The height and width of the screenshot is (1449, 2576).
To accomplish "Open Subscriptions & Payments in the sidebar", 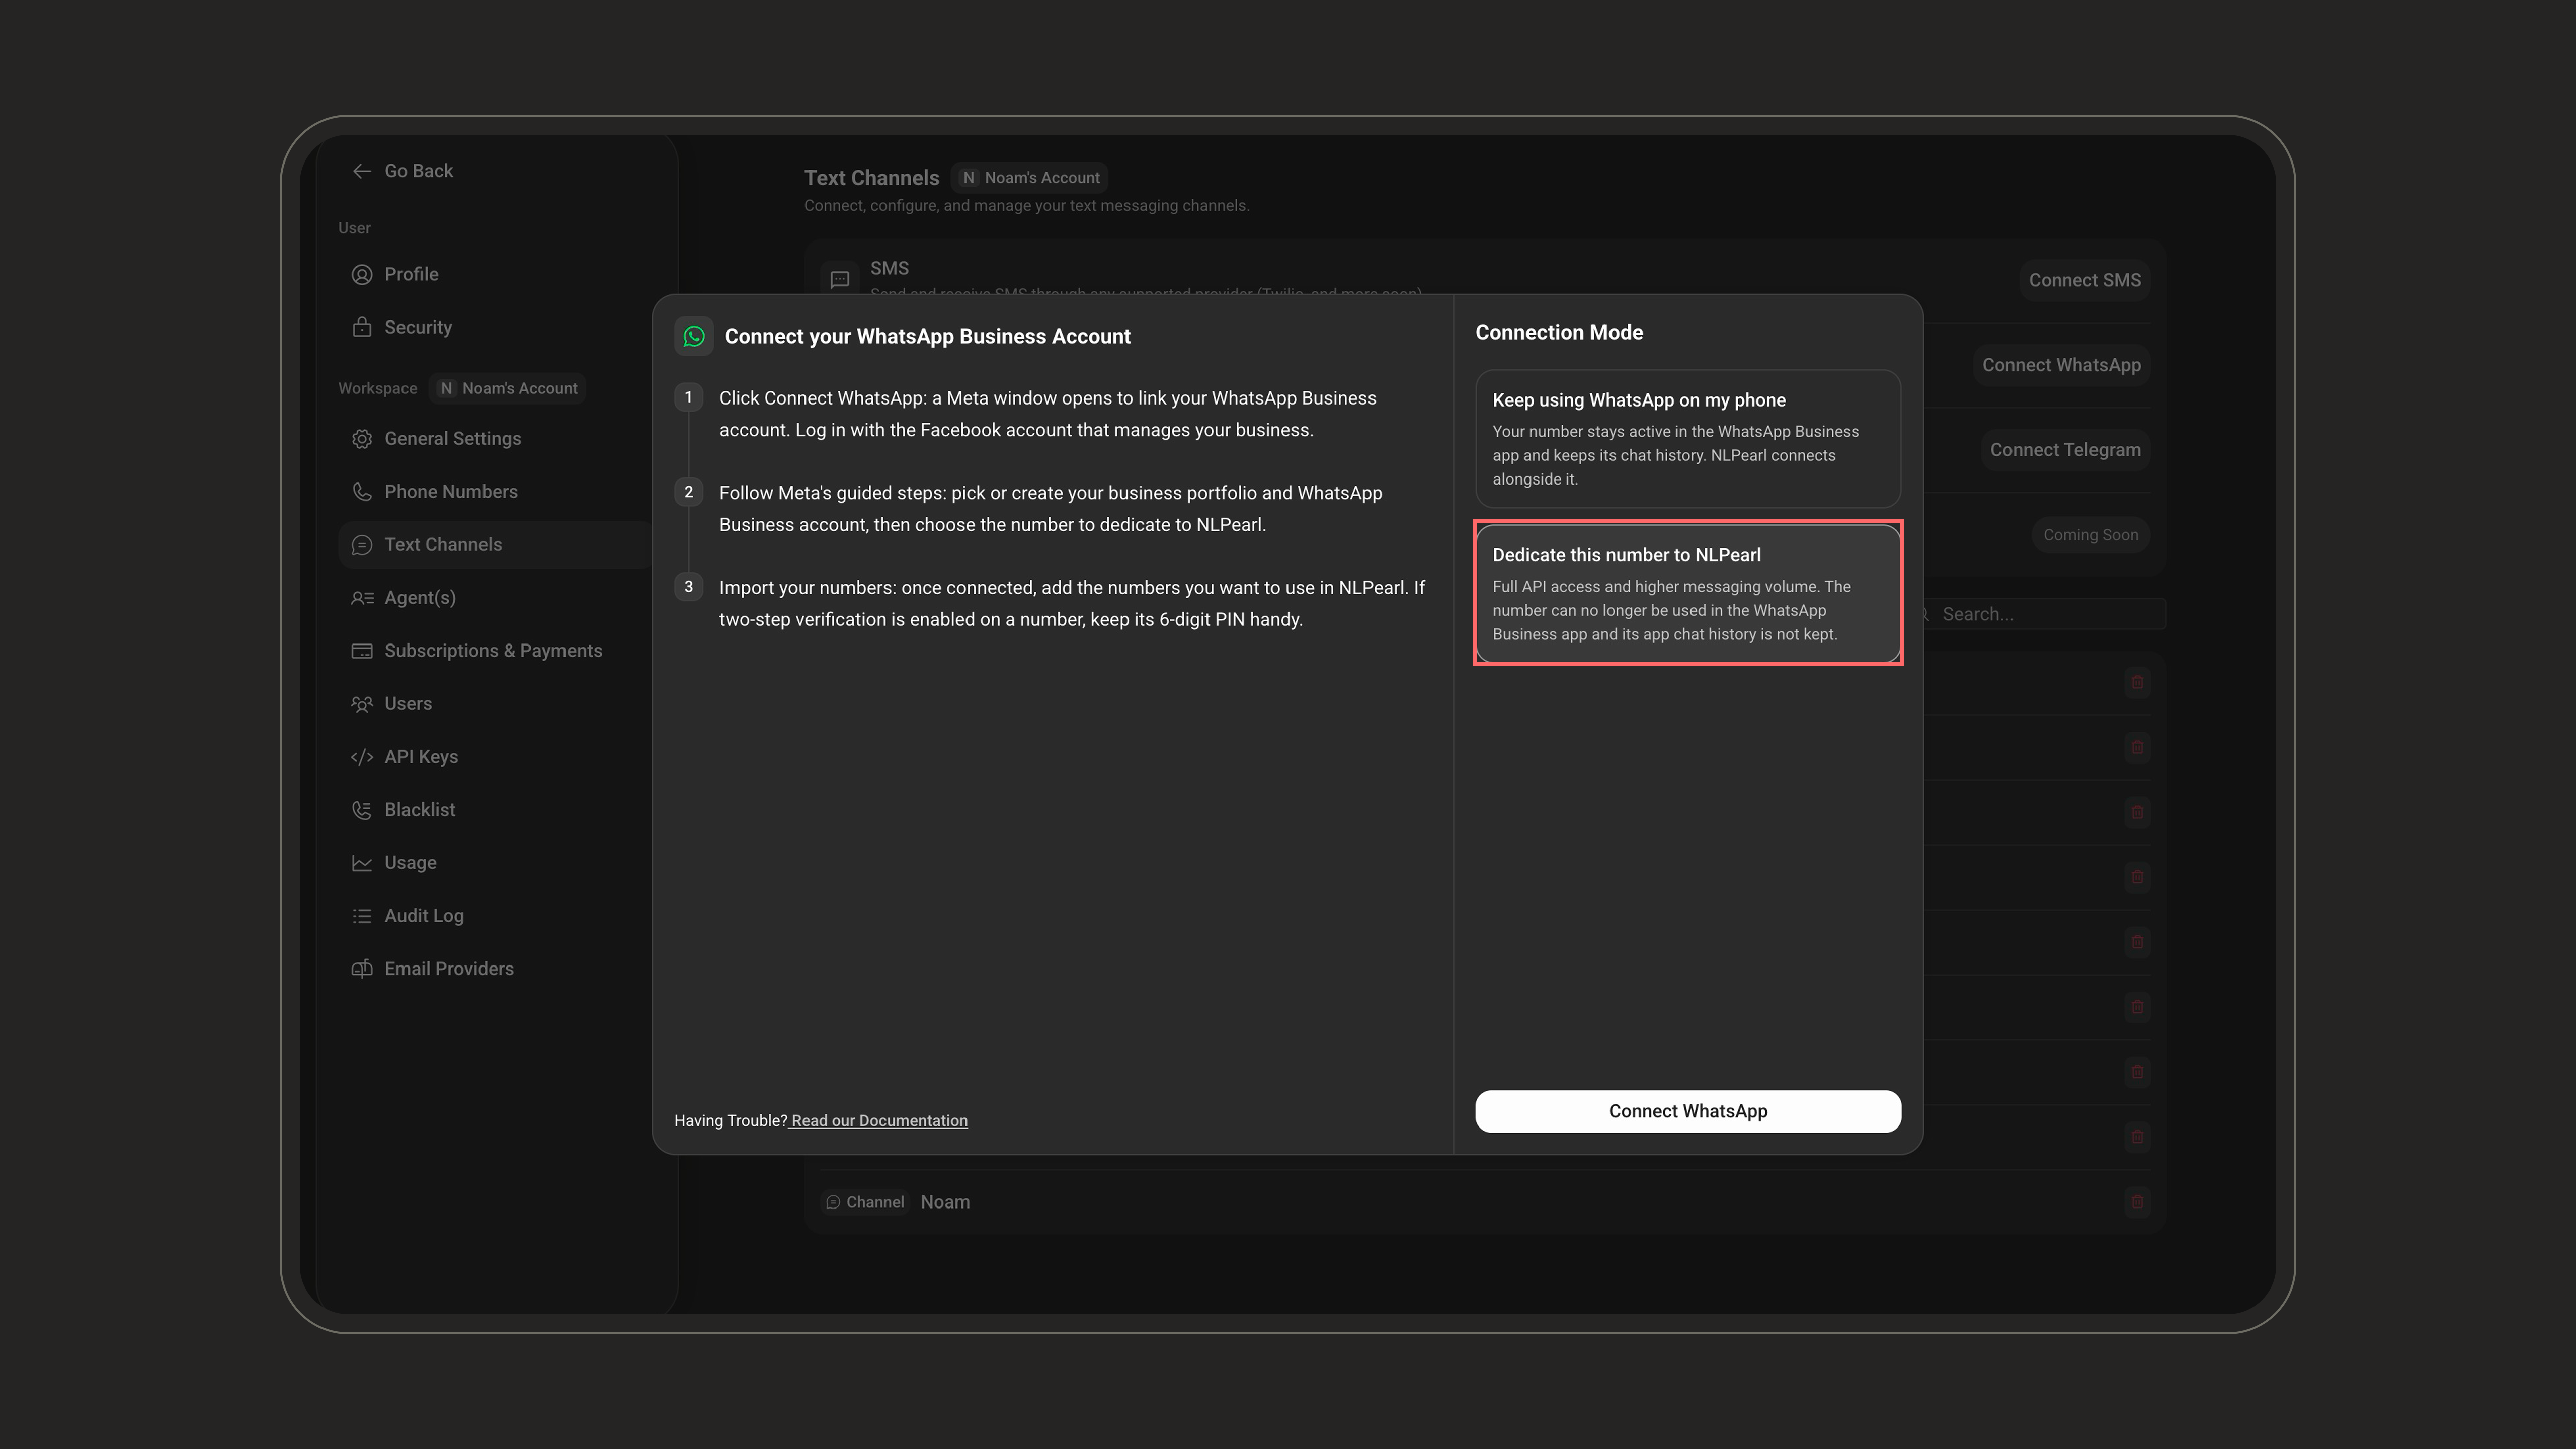I will click(495, 651).
